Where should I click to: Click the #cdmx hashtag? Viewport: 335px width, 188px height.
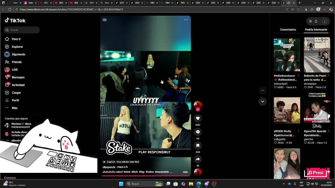pyautogui.click(x=150, y=172)
